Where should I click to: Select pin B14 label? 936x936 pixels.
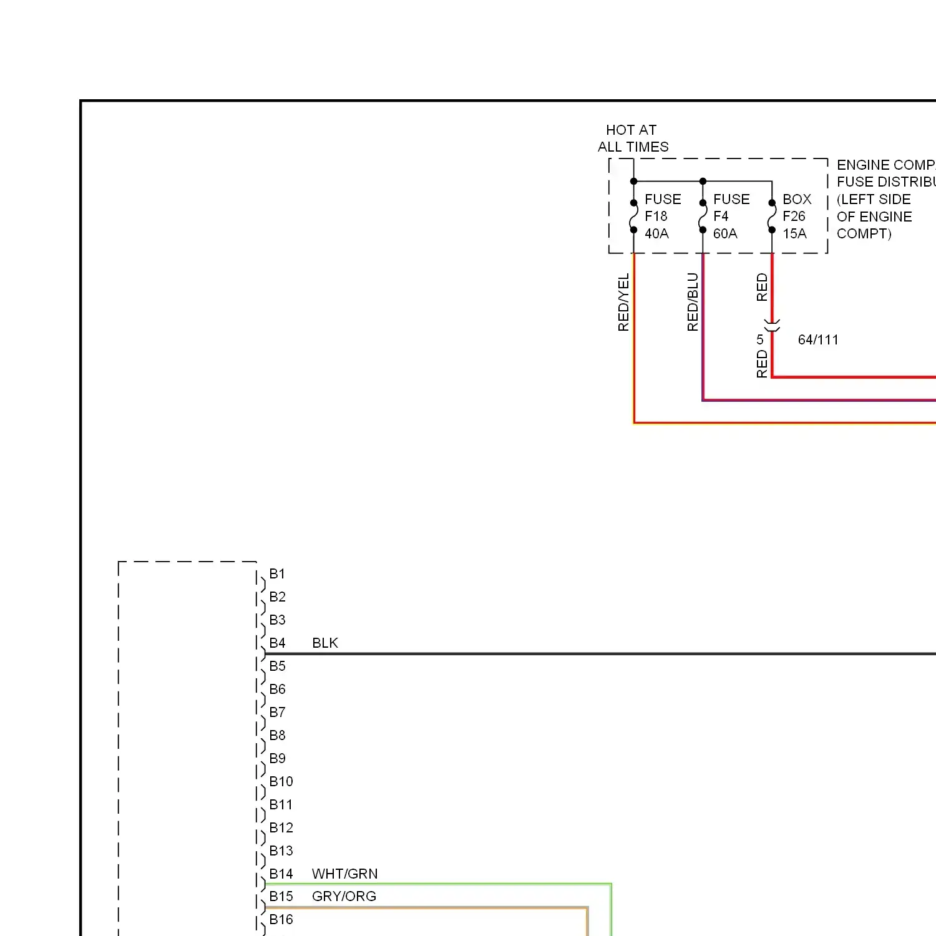pos(281,874)
